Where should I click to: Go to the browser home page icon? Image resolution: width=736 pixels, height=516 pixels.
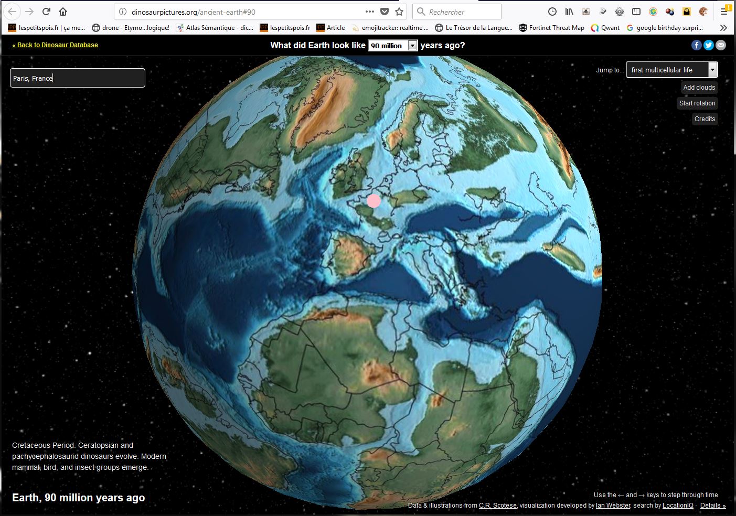click(x=63, y=12)
